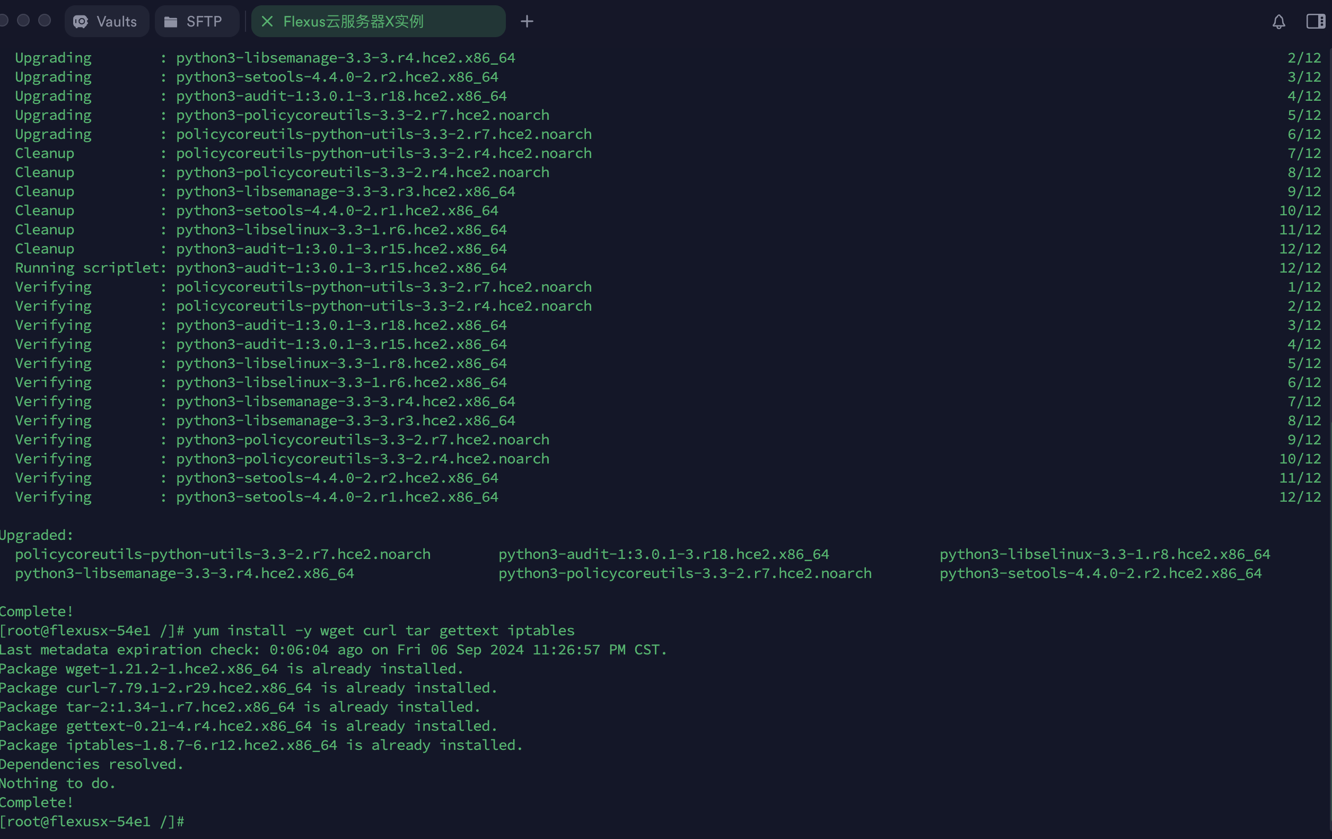Screen dimensions: 1332x839
Task: Open notifications via the bell icon
Action: pyautogui.click(x=1278, y=22)
